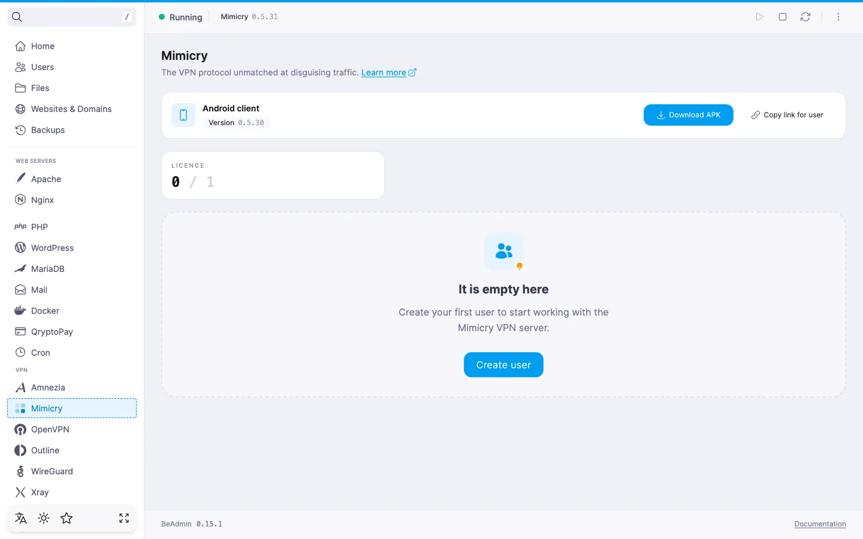Go to Files page
Image resolution: width=863 pixels, height=539 pixels.
(x=72, y=88)
